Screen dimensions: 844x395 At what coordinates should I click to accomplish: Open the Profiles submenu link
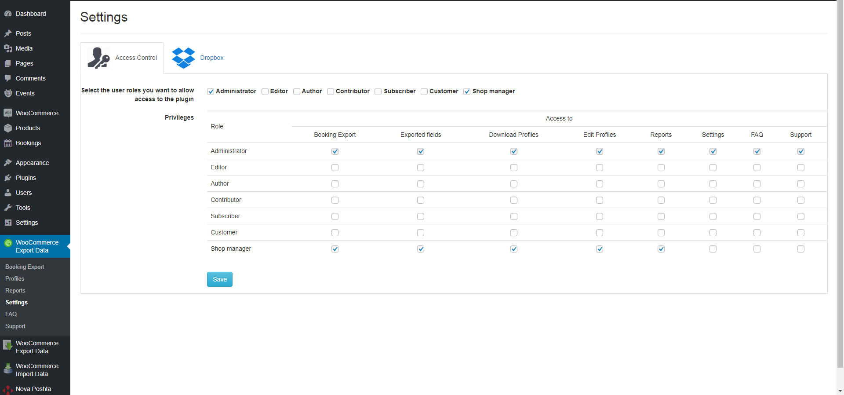(x=15, y=279)
